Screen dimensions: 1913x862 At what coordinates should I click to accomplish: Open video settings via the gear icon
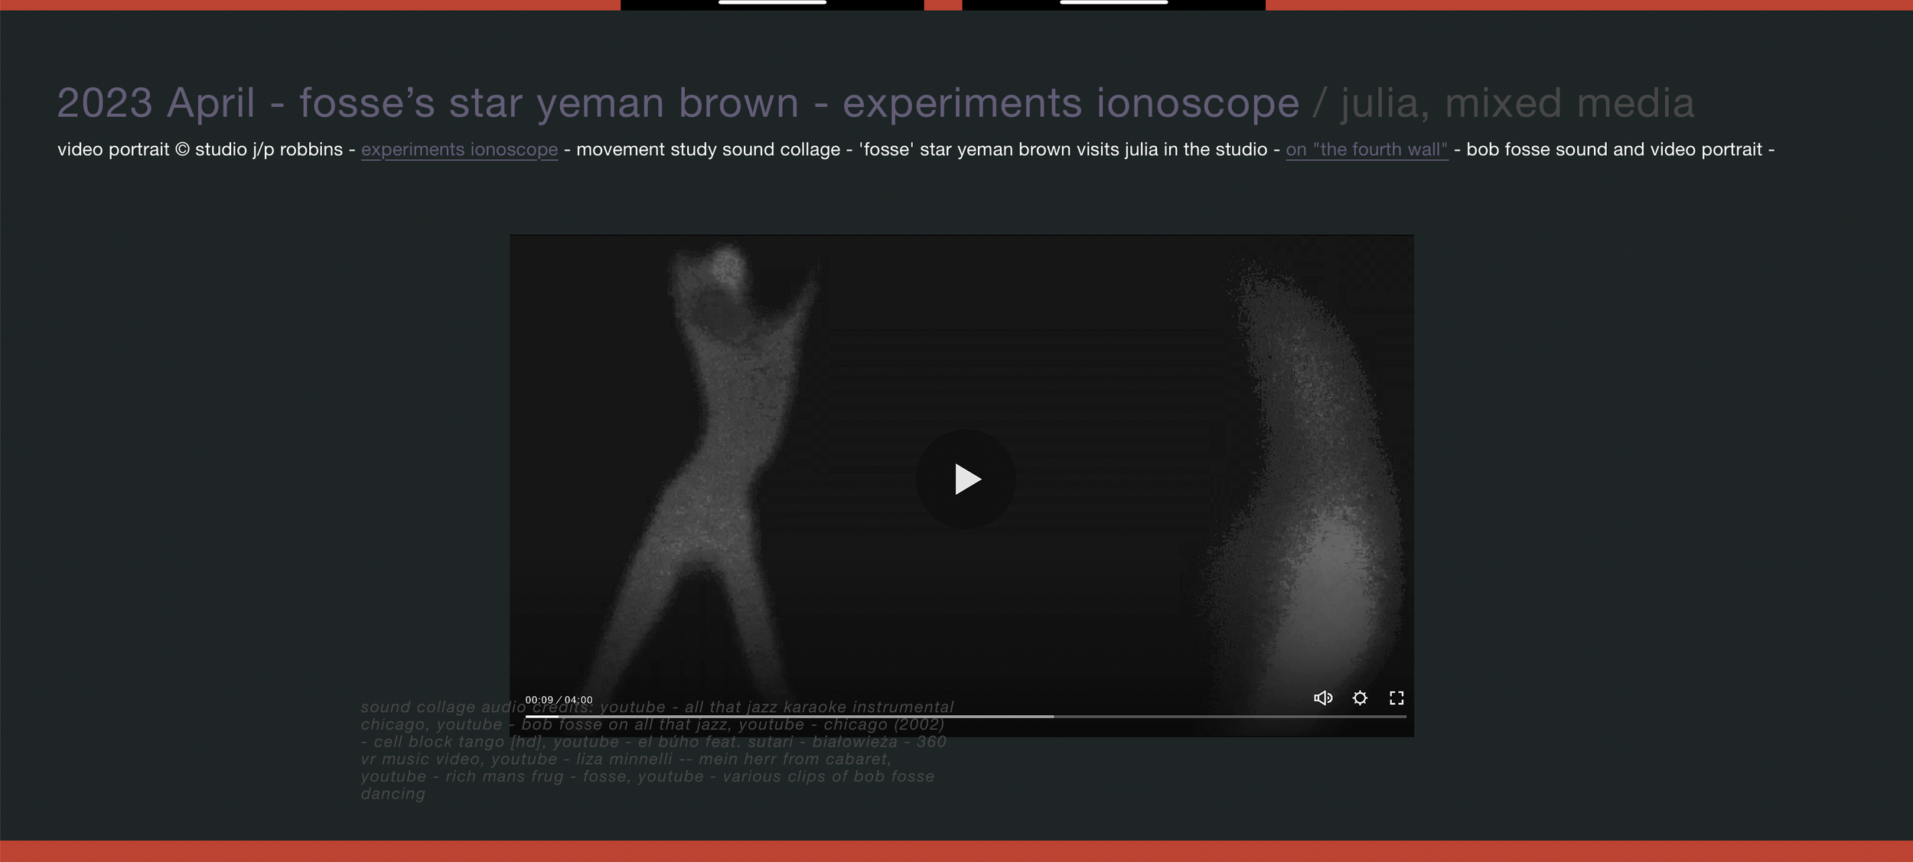click(1360, 698)
